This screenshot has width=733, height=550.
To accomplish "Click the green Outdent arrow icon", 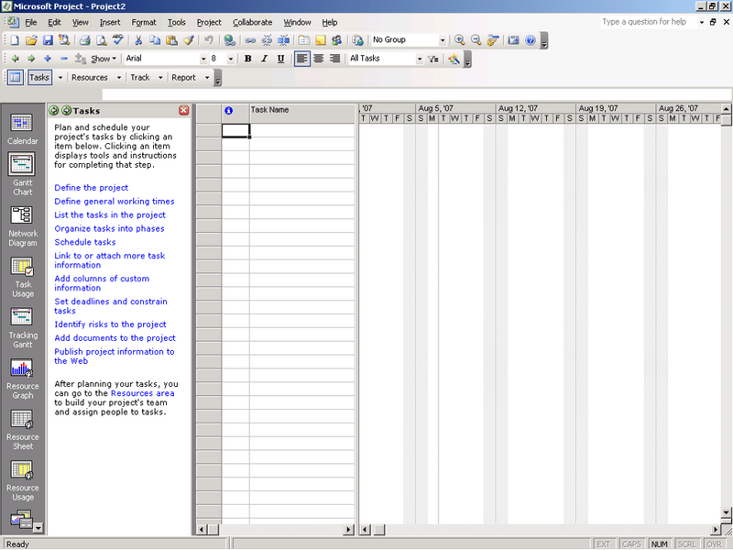I will (15, 59).
